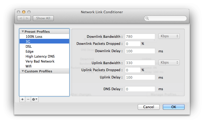Select the High Latency DNS profile
204x123 pixels.
point(40,57)
